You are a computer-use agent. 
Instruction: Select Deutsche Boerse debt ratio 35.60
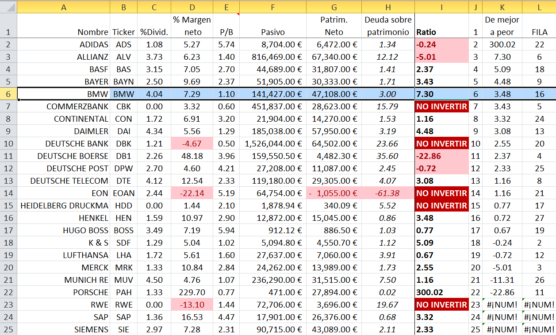[388, 156]
